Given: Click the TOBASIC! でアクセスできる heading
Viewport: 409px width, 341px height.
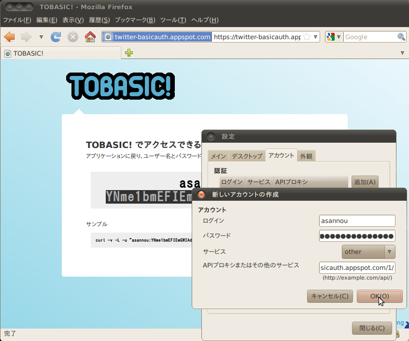Looking at the screenshot, I should click(x=143, y=145).
